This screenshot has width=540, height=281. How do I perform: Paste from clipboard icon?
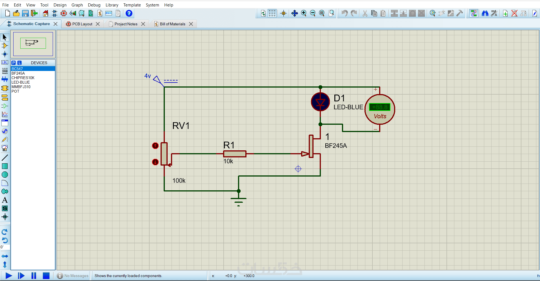(x=383, y=13)
